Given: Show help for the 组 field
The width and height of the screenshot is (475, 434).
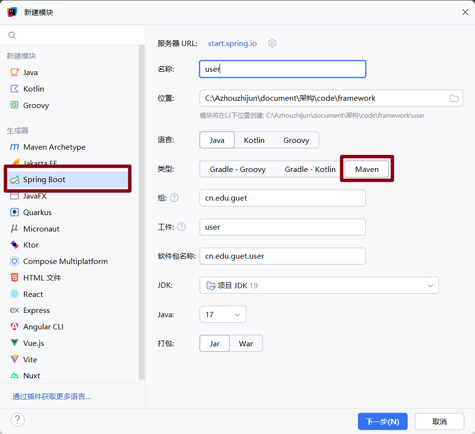Looking at the screenshot, I should tap(174, 198).
